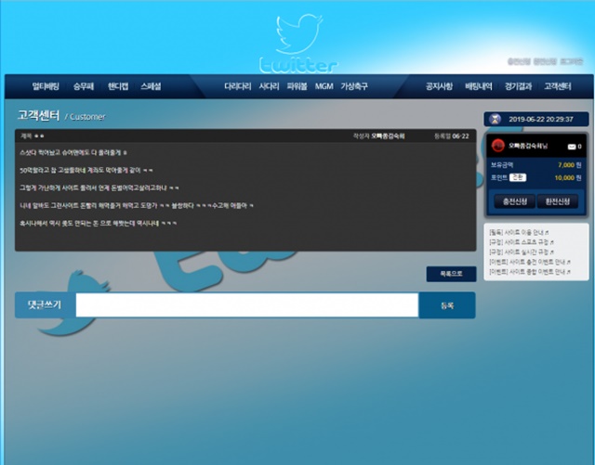The image size is (595, 465).
Task: Click the last top-right header link
Action: (572, 61)
